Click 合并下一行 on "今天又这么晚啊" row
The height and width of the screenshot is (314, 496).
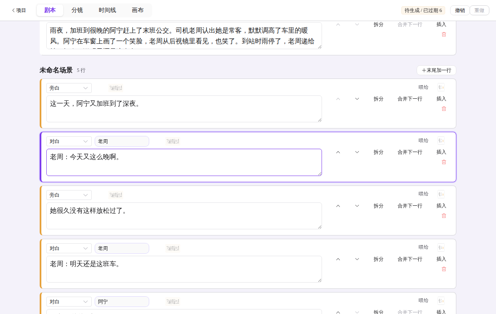click(410, 152)
